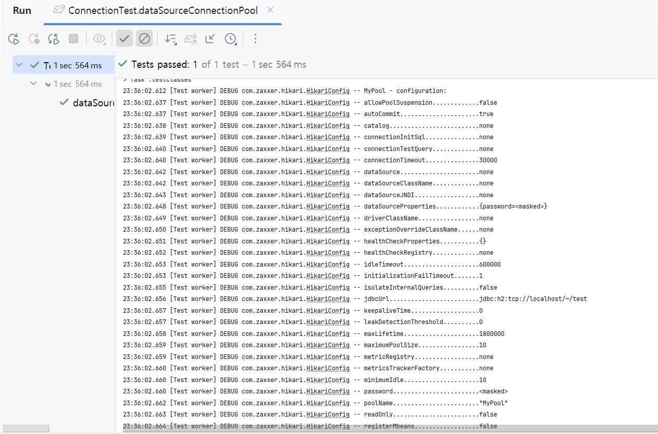Open HikariConfig link on MyPool configuration line

pyautogui.click(x=327, y=91)
